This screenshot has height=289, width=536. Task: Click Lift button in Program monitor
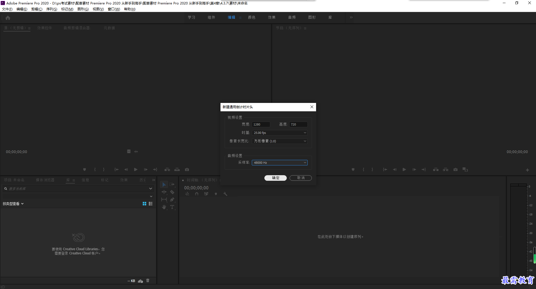point(436,169)
